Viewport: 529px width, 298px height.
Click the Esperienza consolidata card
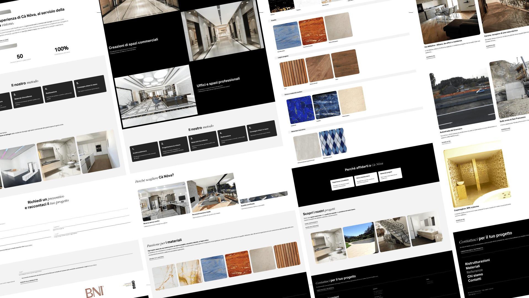(x=342, y=183)
